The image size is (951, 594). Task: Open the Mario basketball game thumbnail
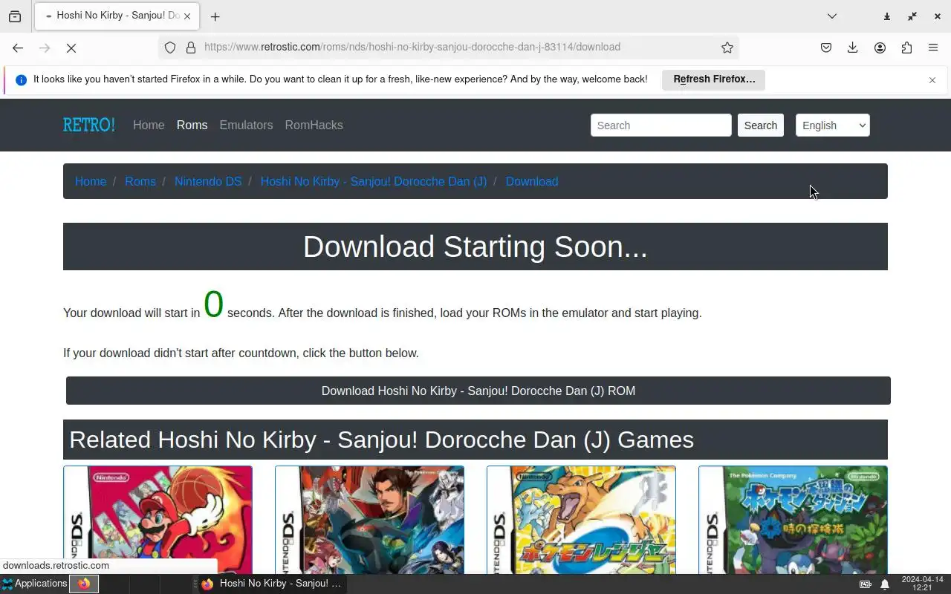(158, 520)
